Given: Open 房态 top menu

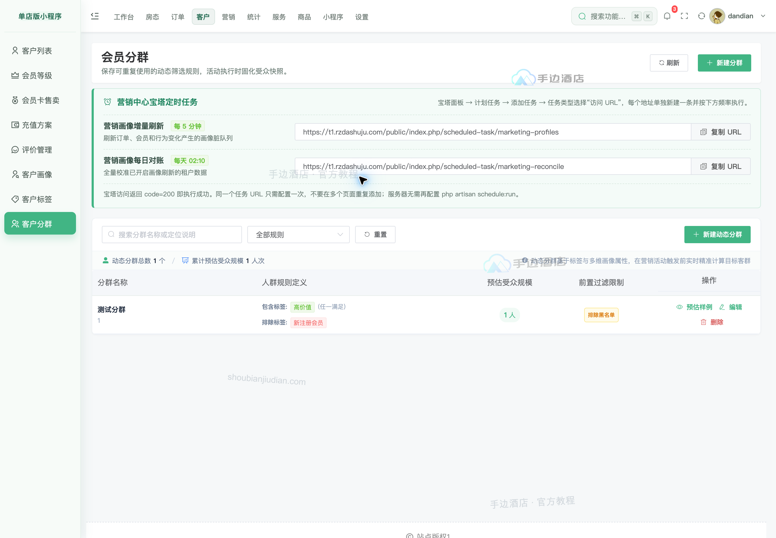Looking at the screenshot, I should 152,17.
